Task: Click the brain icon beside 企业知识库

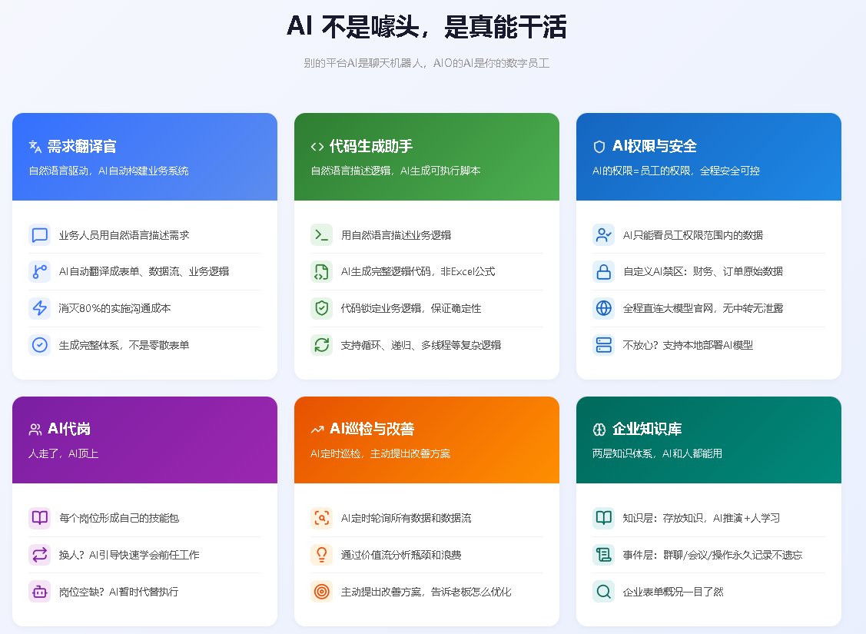Action: coord(599,429)
